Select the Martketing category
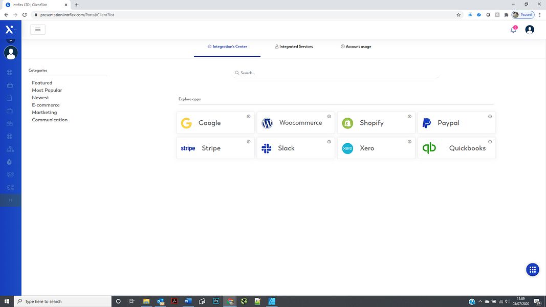 coord(44,113)
